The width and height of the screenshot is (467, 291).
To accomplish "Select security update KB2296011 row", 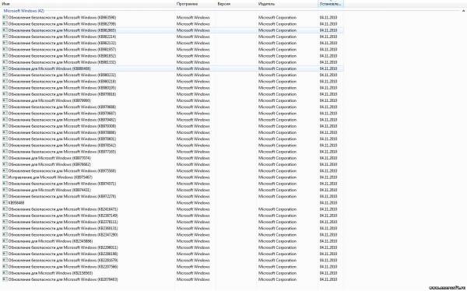I will pos(173,247).
